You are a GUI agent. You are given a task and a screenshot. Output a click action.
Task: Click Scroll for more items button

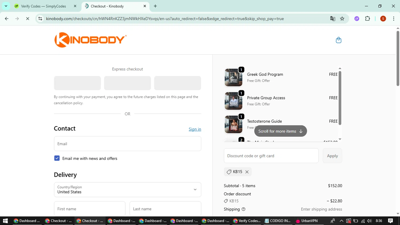click(281, 131)
